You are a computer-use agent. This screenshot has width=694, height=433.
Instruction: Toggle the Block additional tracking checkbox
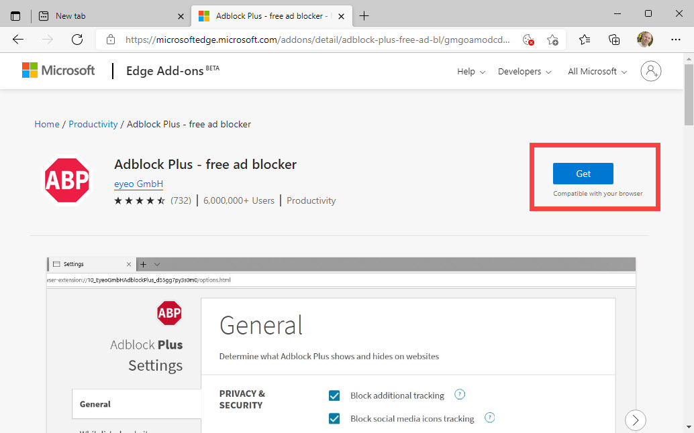tap(334, 395)
